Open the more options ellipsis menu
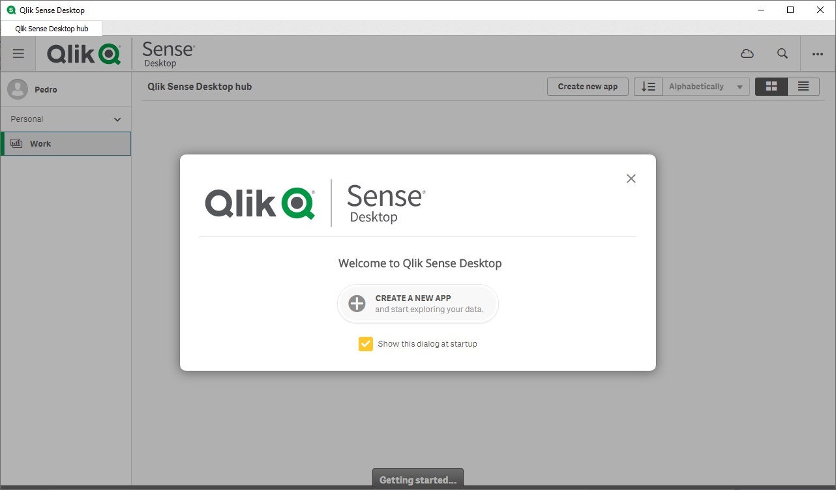The width and height of the screenshot is (836, 490). 817,53
